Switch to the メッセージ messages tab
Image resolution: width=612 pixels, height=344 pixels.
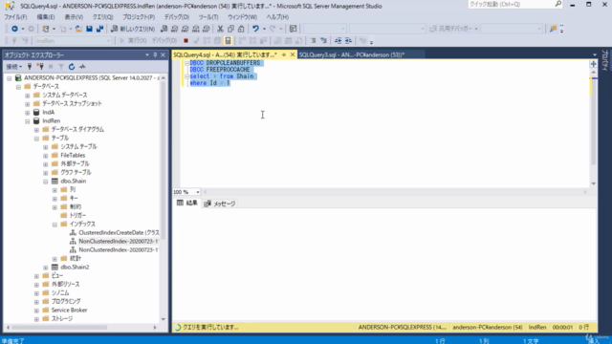pyautogui.click(x=220, y=204)
